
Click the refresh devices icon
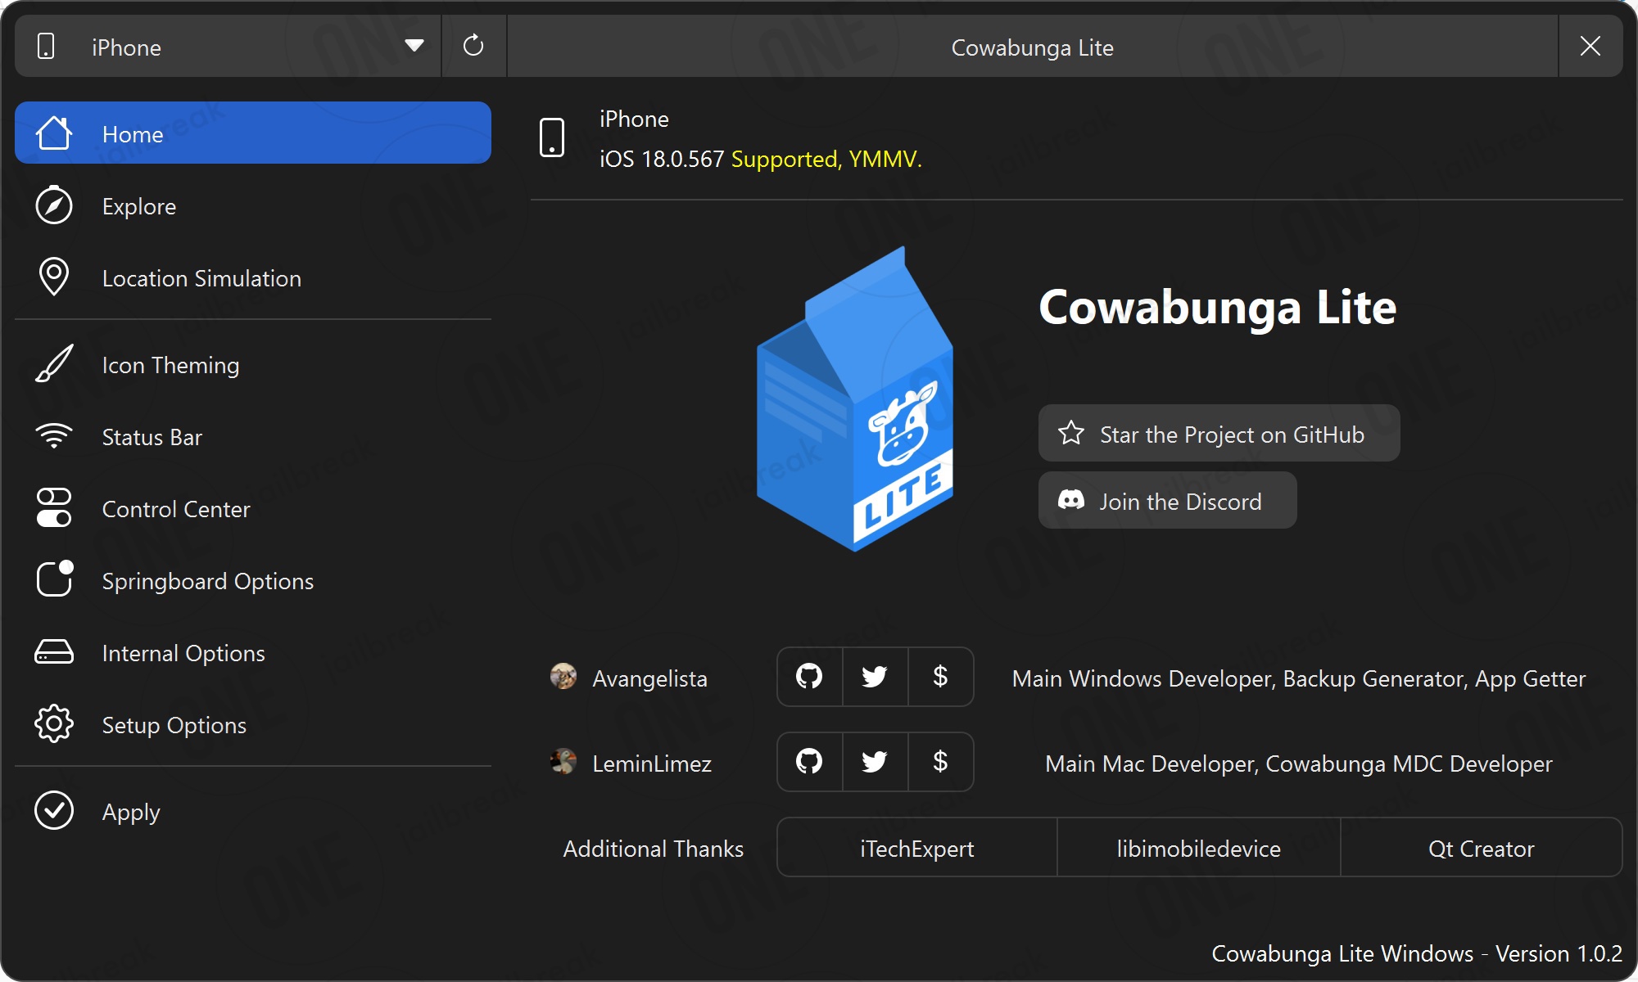coord(473,47)
